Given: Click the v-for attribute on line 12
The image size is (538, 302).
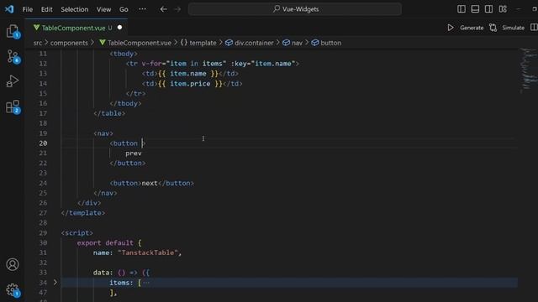Looking at the screenshot, I should coord(151,64).
